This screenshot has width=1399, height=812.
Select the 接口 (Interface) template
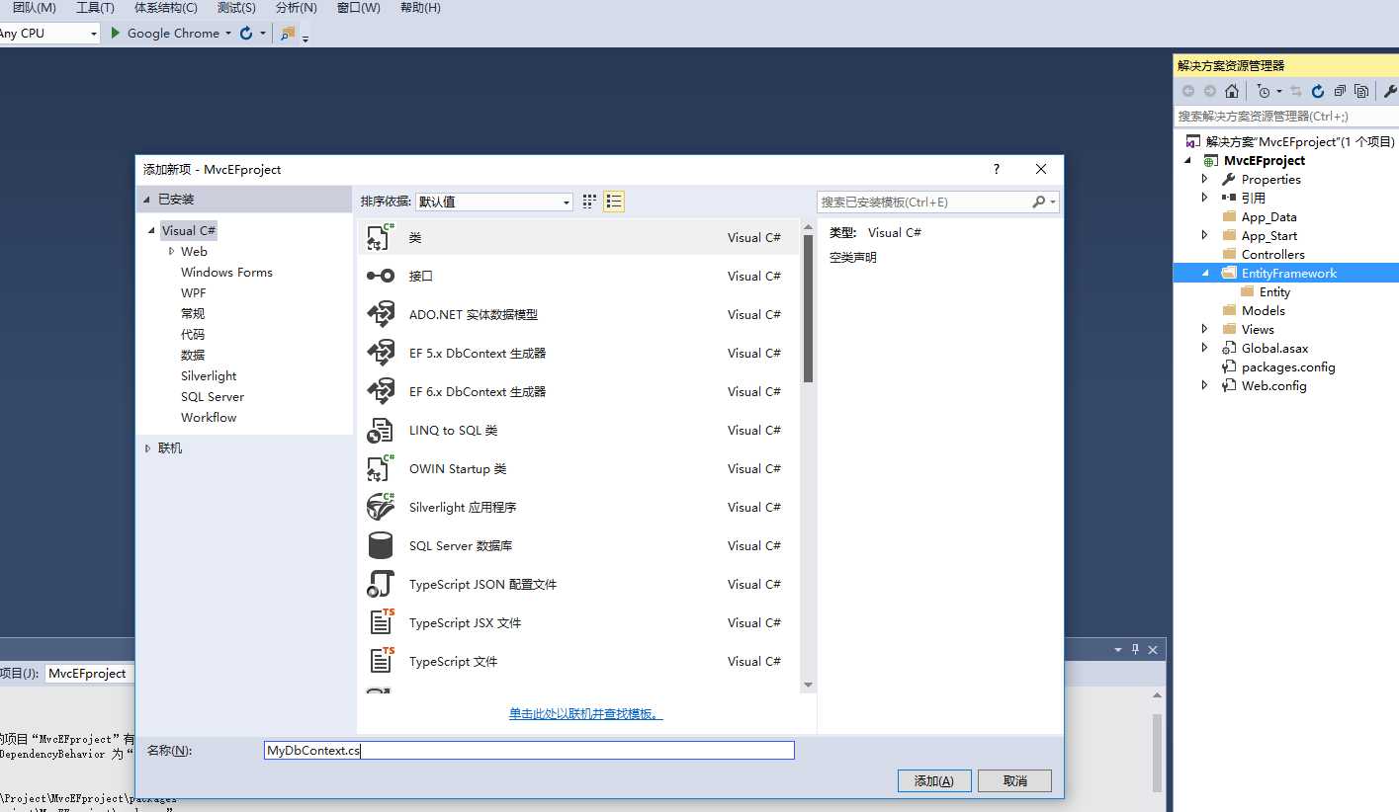tap(578, 276)
